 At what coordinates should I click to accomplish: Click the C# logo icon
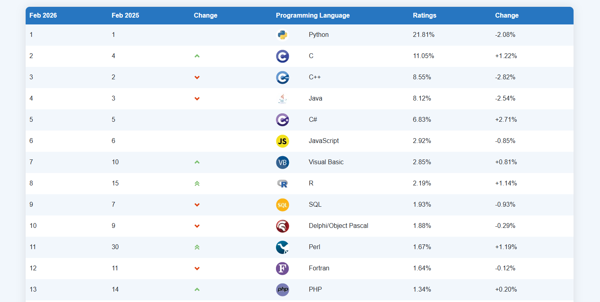pyautogui.click(x=282, y=120)
